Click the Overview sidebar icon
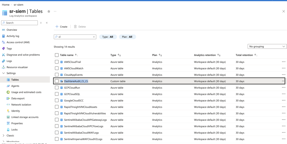 point(3,30)
